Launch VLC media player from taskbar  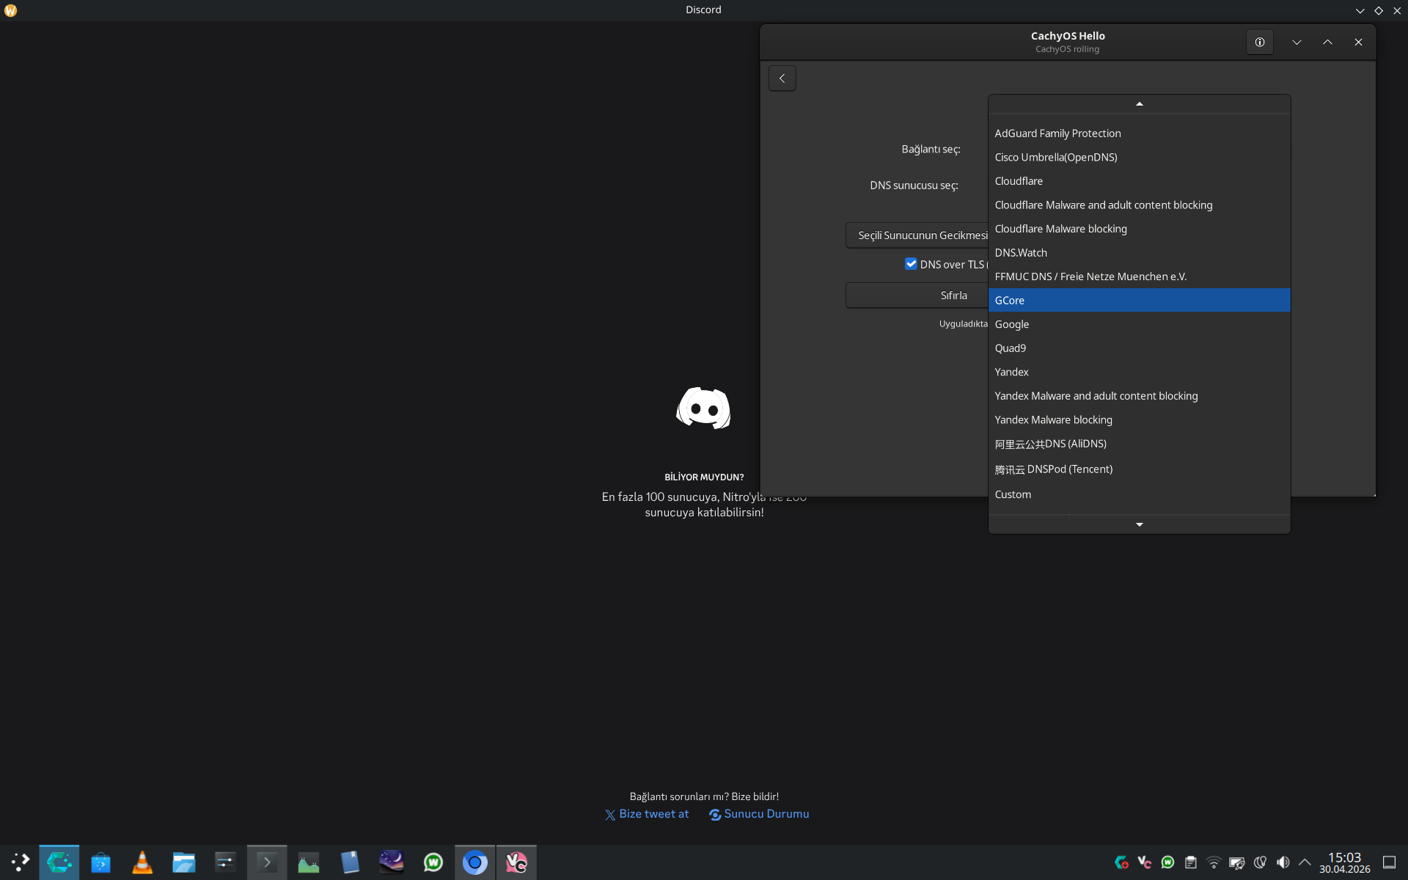click(x=142, y=862)
